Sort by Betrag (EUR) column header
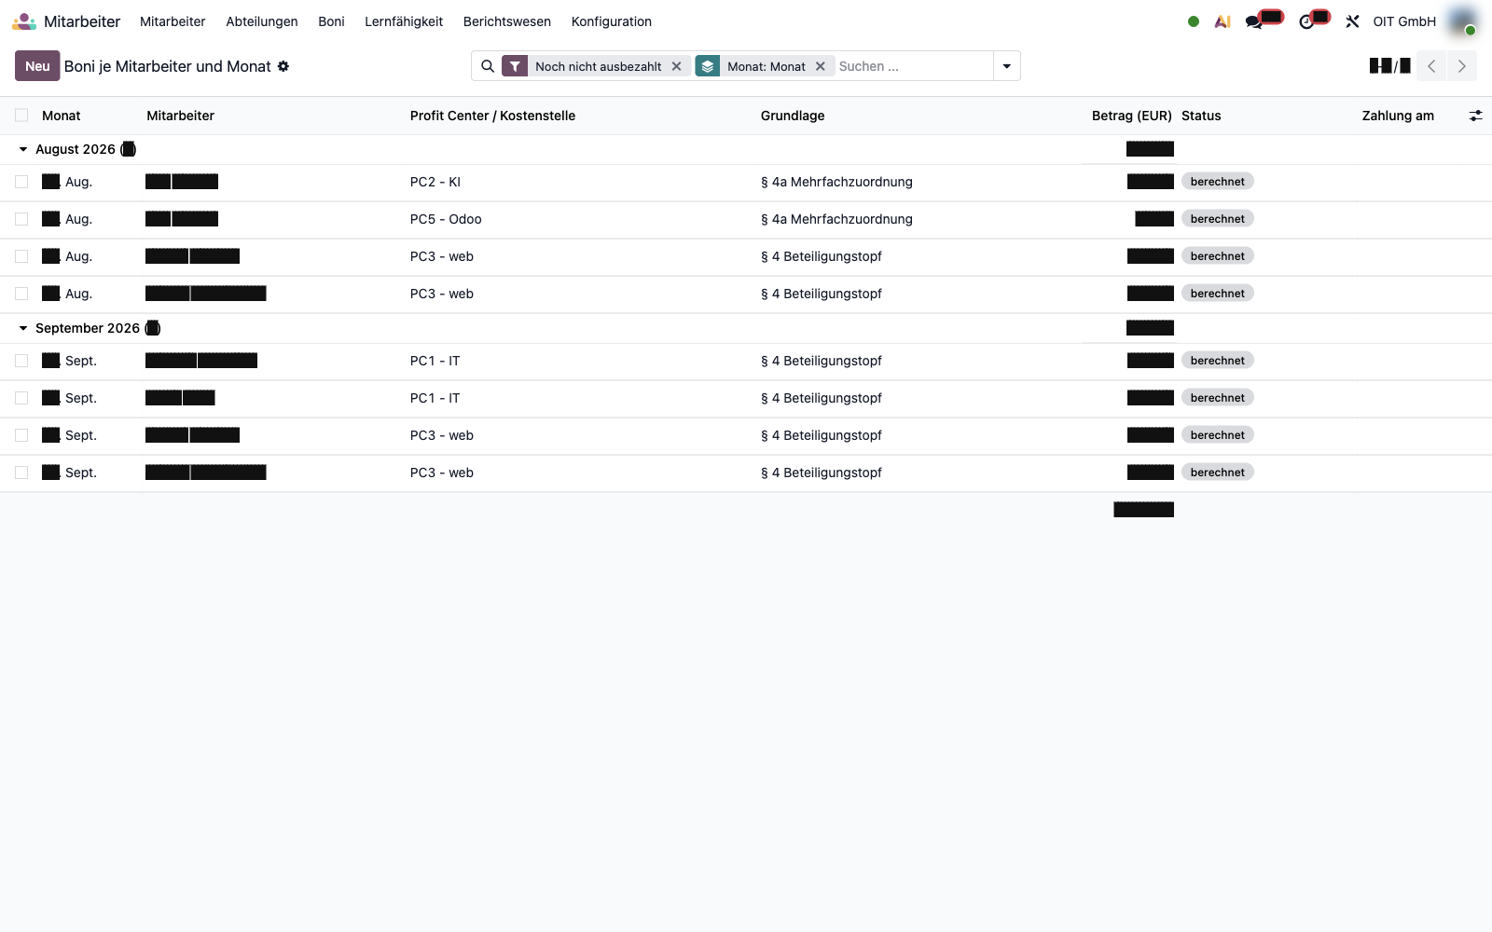1492x932 pixels. pyautogui.click(x=1131, y=116)
